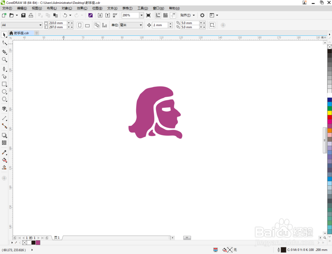Go to the last page button
332x254 pixels.
click(43, 238)
